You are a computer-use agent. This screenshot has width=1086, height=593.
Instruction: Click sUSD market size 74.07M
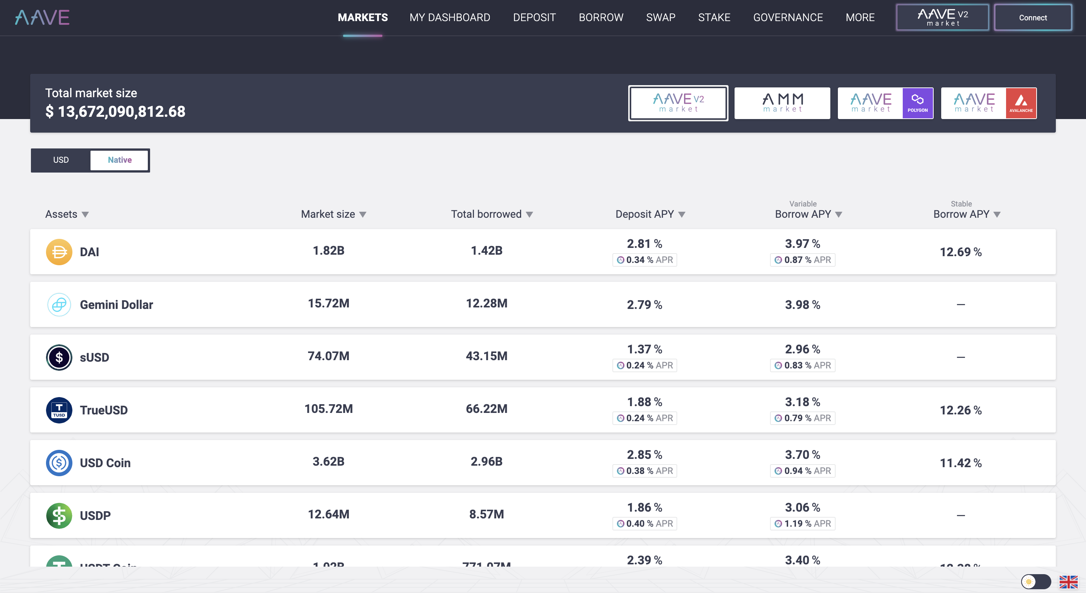coord(328,356)
